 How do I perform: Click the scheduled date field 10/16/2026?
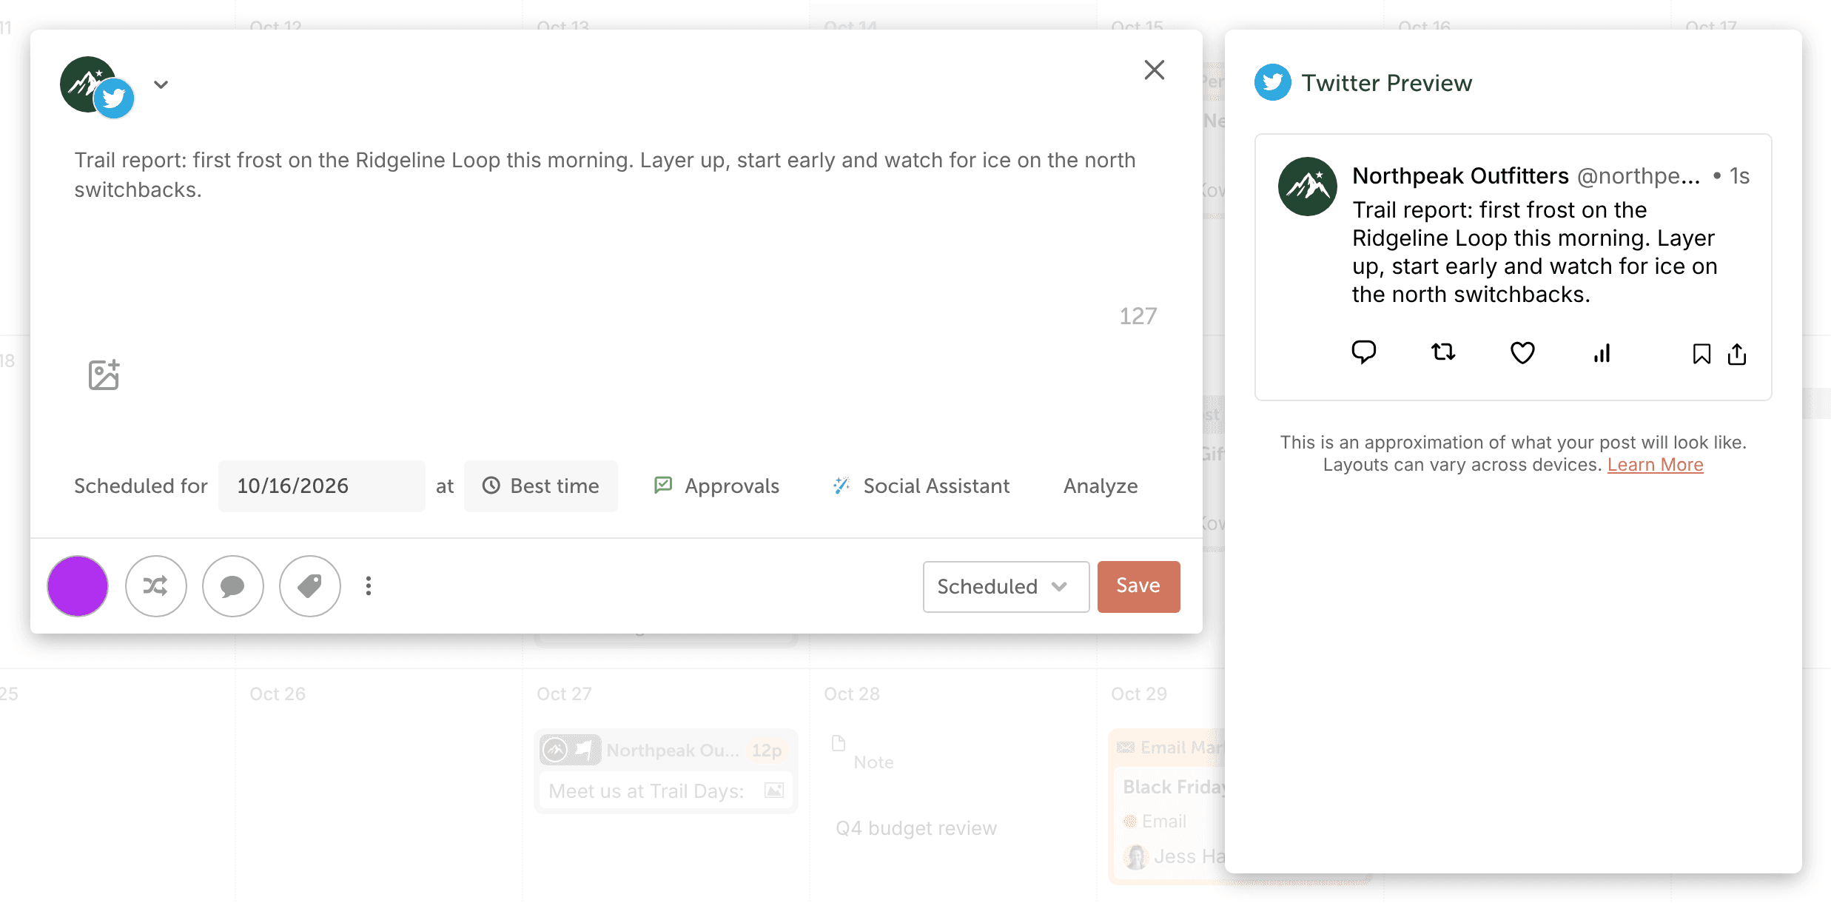(x=322, y=486)
